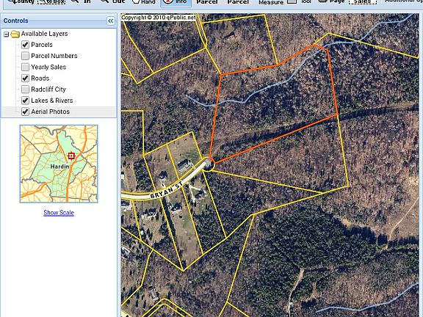Open the Measure tool
The width and height of the screenshot is (423, 317).
(271, 2)
